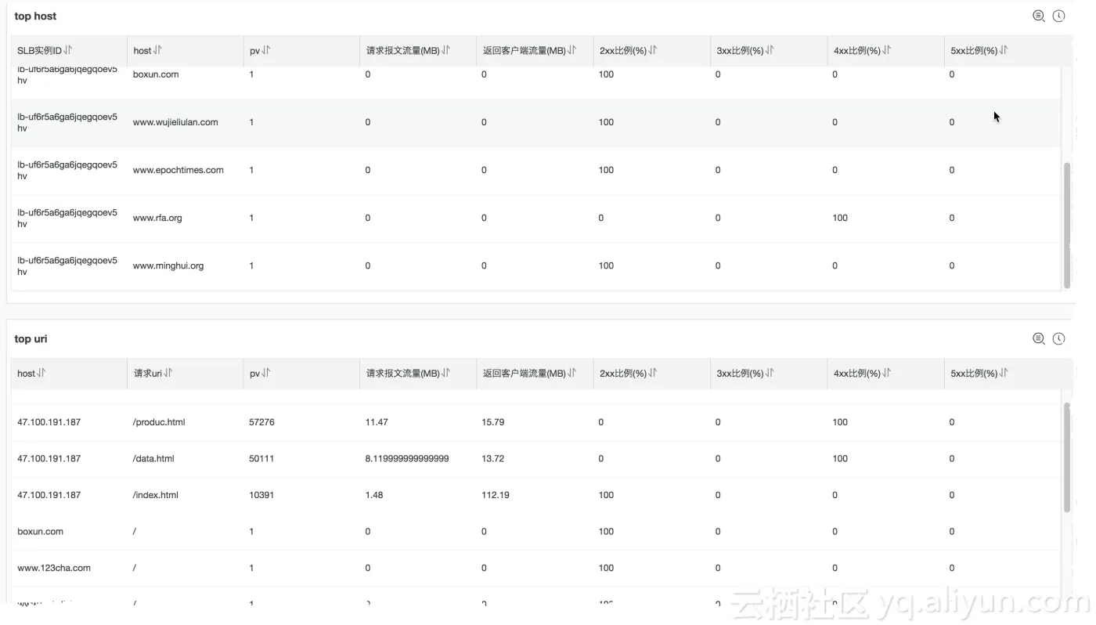Select request traffic value 1.48
The width and height of the screenshot is (1096, 625).
click(374, 495)
